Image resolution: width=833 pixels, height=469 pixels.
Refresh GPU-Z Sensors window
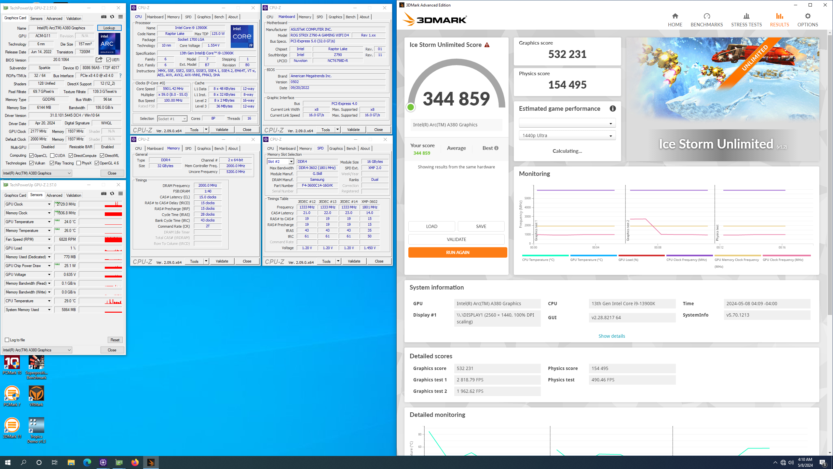click(112, 194)
